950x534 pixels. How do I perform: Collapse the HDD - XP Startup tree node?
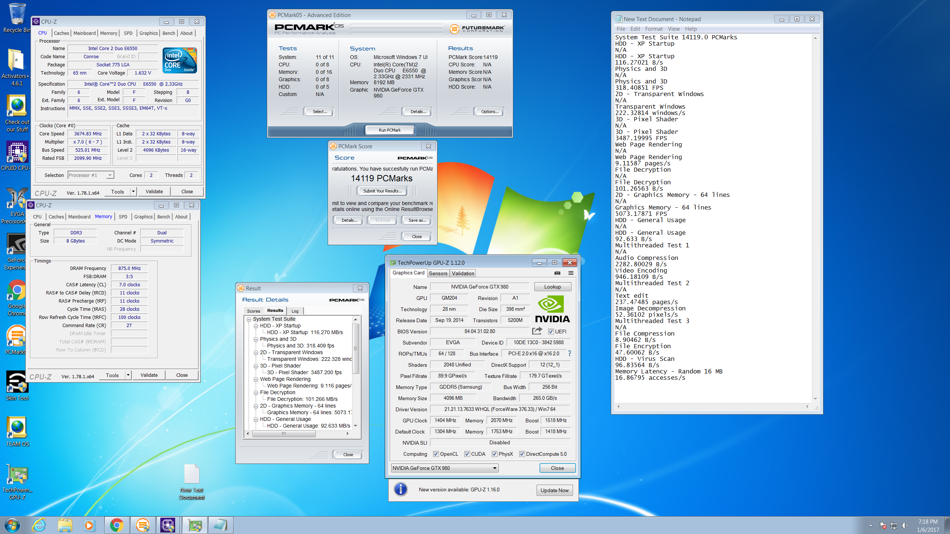[256, 326]
